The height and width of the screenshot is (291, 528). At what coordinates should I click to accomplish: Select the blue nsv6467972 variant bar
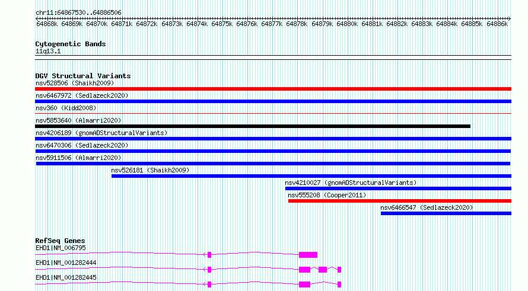[273, 101]
